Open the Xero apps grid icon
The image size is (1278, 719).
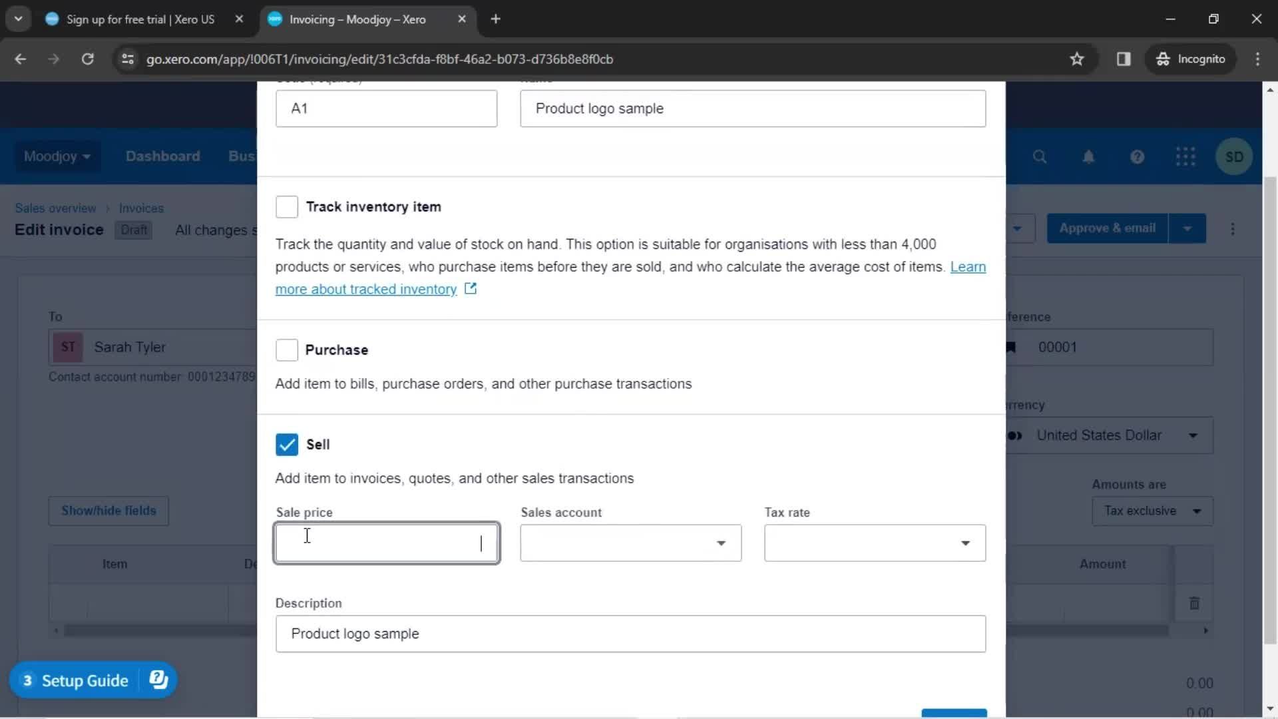pos(1185,156)
